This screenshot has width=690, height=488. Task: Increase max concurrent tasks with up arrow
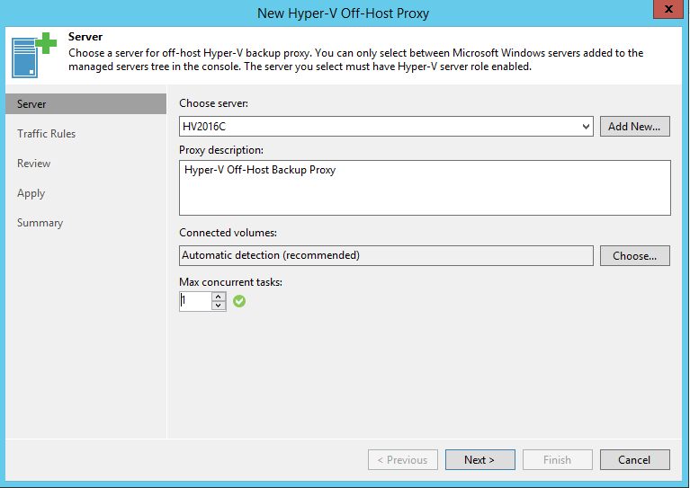tap(219, 297)
